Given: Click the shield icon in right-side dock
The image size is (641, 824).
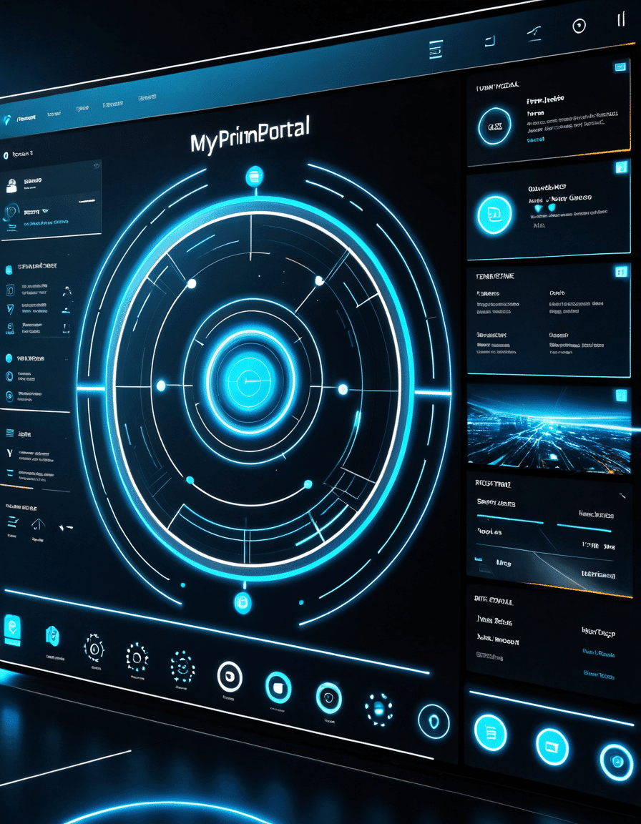Looking at the screenshot, I should click(x=434, y=720).
